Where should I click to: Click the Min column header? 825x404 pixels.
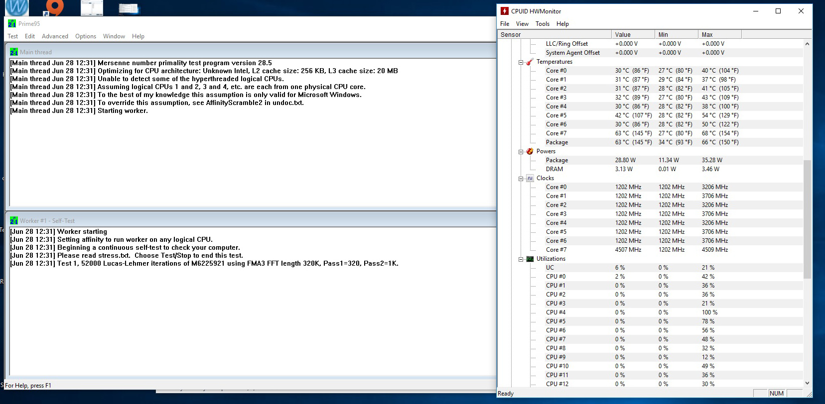click(x=677, y=34)
